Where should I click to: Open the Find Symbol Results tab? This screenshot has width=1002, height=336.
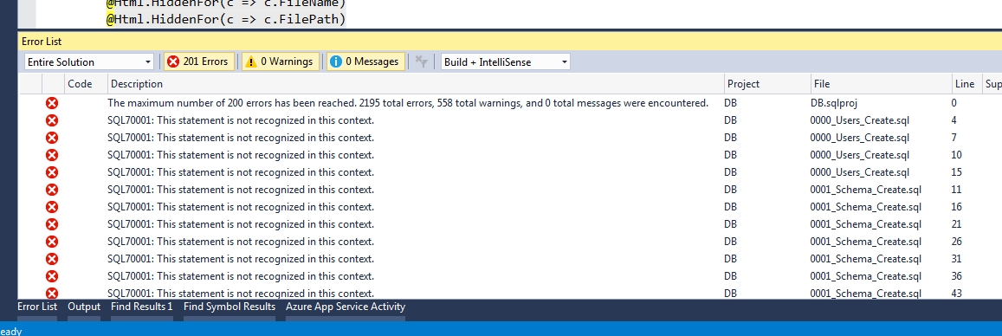(x=229, y=307)
